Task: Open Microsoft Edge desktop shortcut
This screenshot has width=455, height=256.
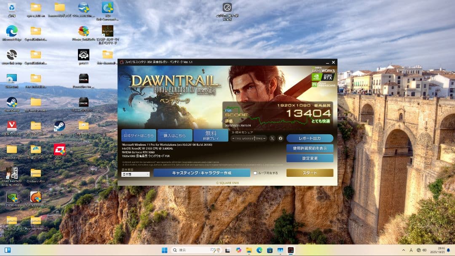Action: pyautogui.click(x=12, y=32)
